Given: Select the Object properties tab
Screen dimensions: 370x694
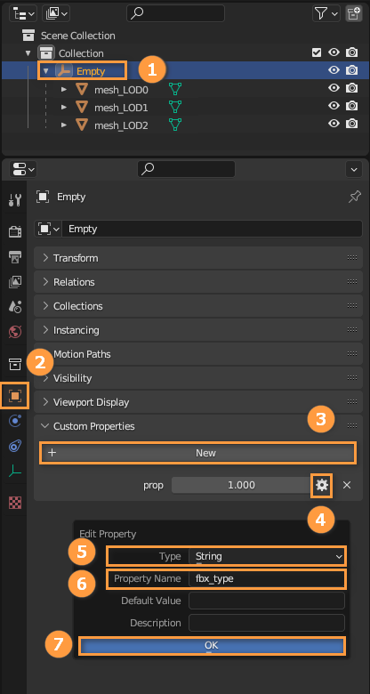Looking at the screenshot, I should (x=15, y=395).
